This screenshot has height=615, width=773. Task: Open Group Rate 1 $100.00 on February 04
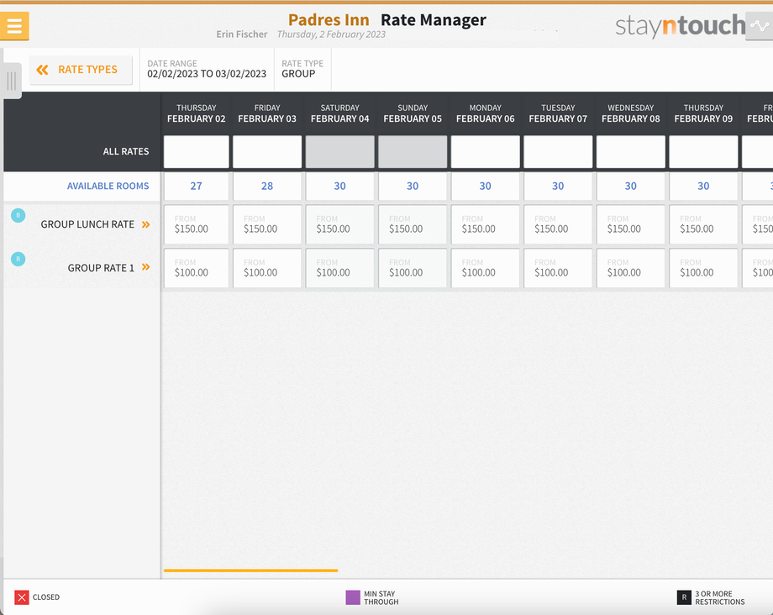pyautogui.click(x=339, y=268)
